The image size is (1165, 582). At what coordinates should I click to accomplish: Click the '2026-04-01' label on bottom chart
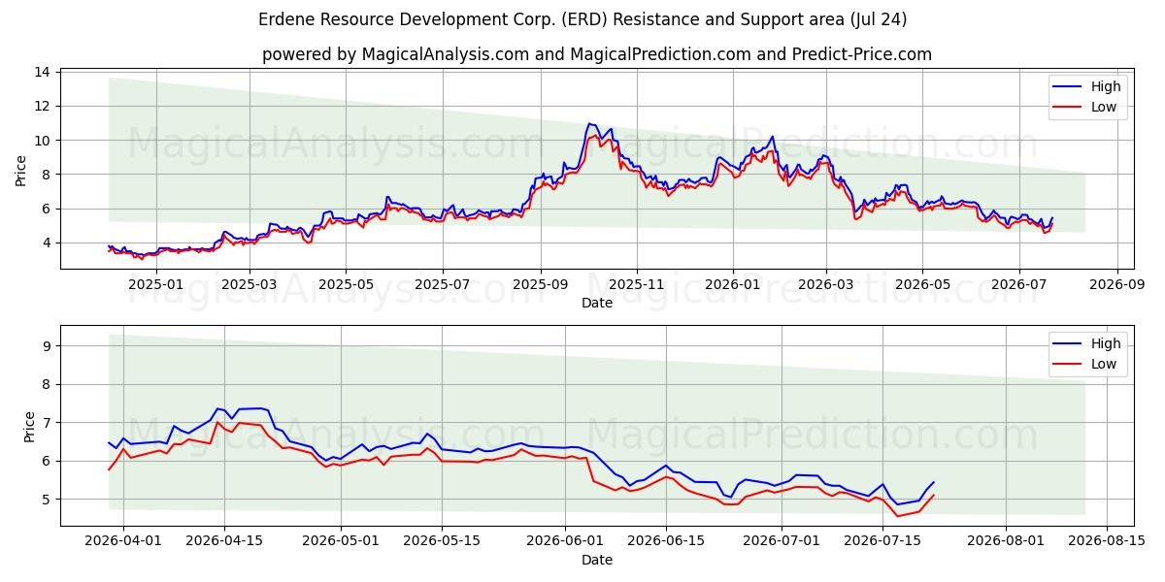(123, 542)
